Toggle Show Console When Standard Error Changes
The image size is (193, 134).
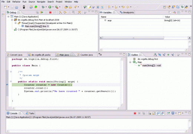click(x=163, y=113)
